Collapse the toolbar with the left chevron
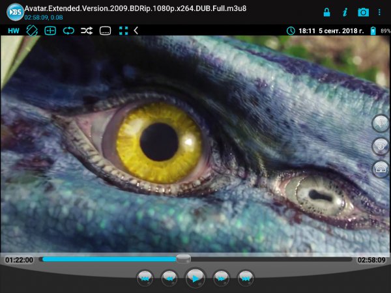This screenshot has height=293, width=391. 136,31
